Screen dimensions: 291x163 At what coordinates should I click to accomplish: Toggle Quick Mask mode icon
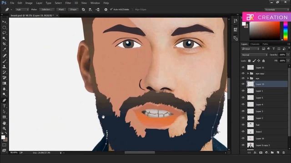coord(4,145)
